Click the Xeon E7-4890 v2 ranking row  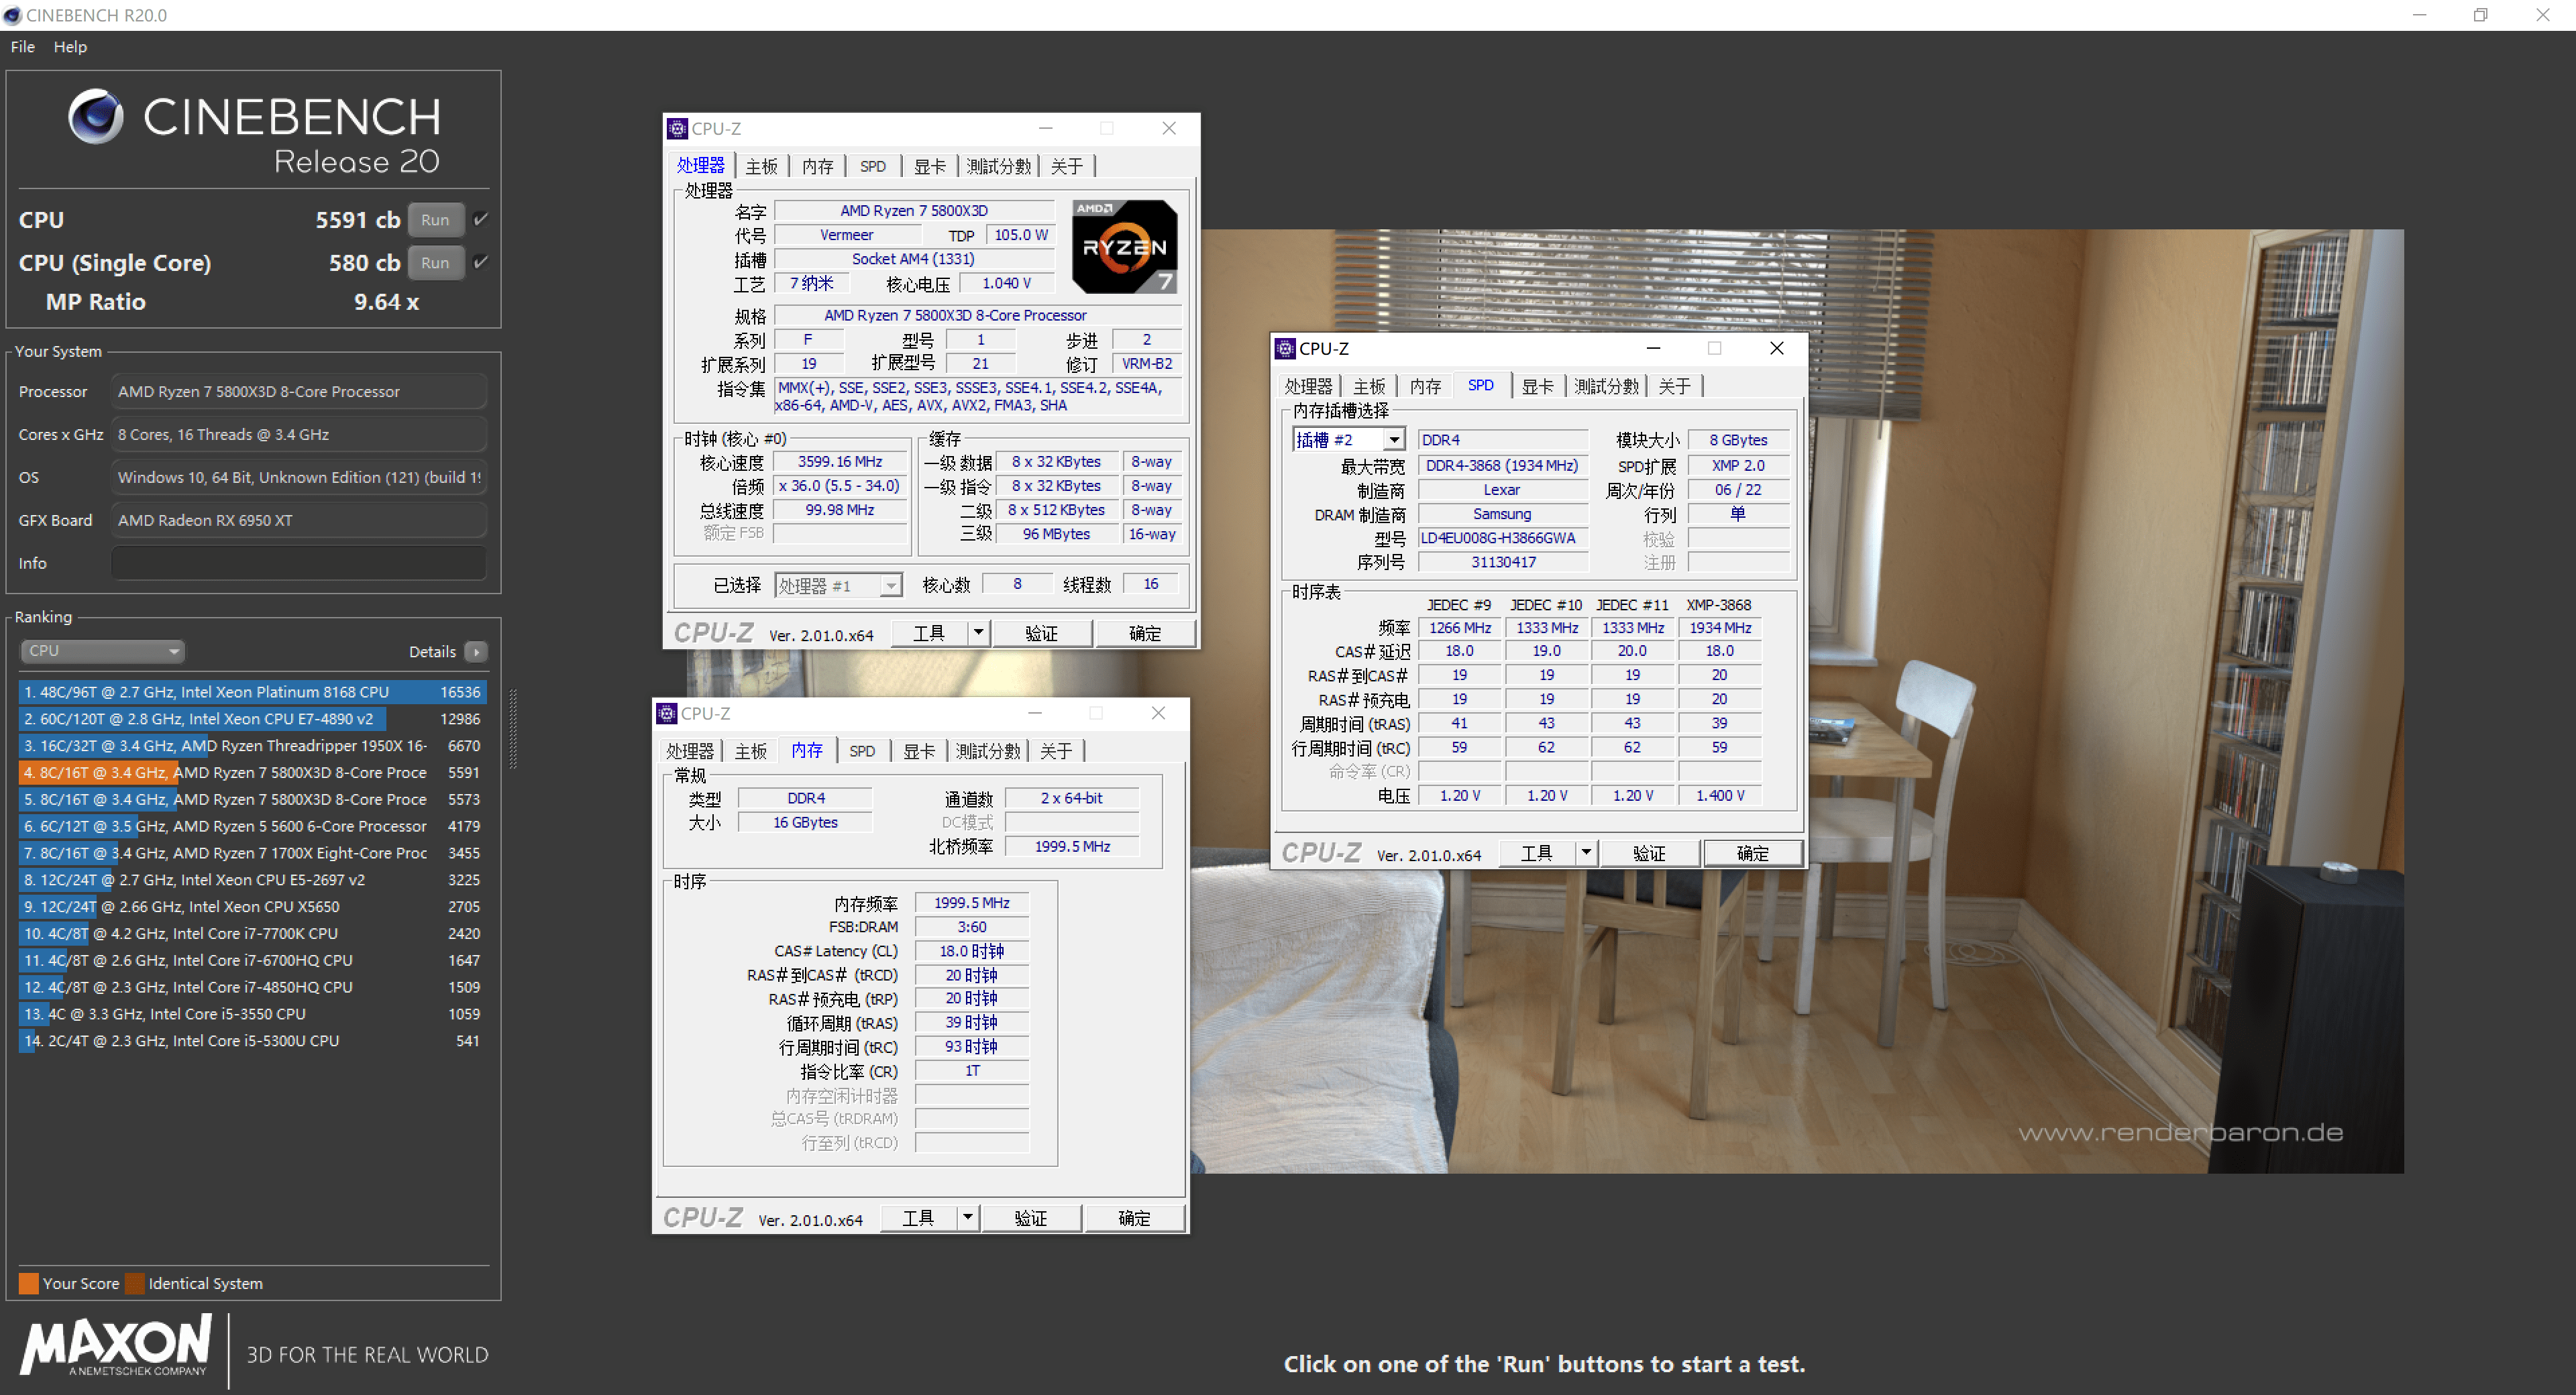tap(253, 719)
